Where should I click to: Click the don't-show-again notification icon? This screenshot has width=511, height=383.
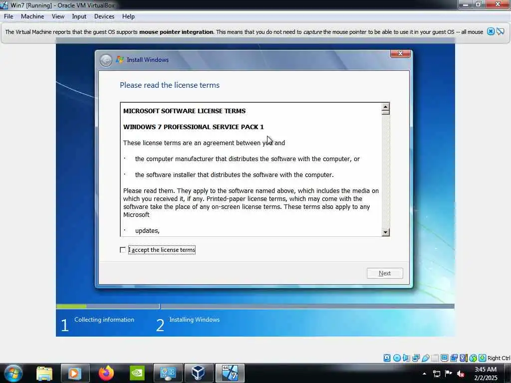501,31
